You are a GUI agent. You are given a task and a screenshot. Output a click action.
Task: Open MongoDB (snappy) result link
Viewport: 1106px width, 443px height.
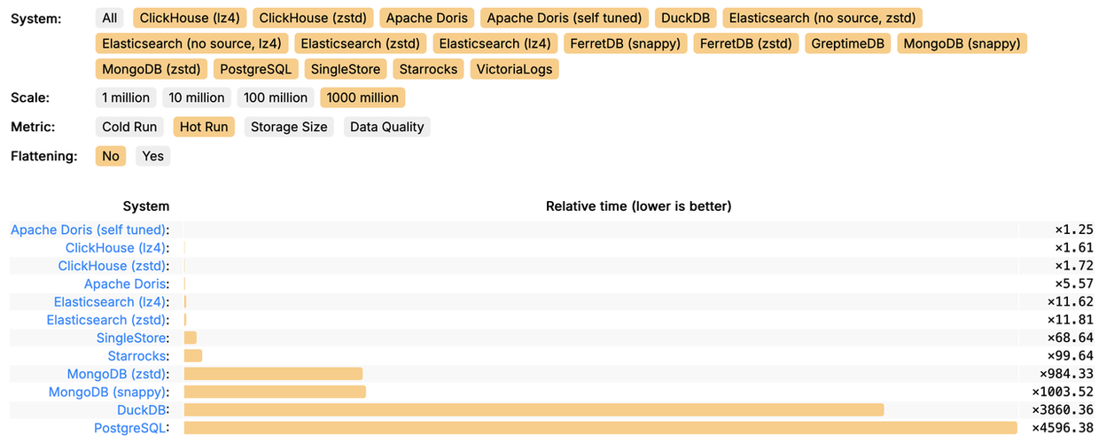107,392
